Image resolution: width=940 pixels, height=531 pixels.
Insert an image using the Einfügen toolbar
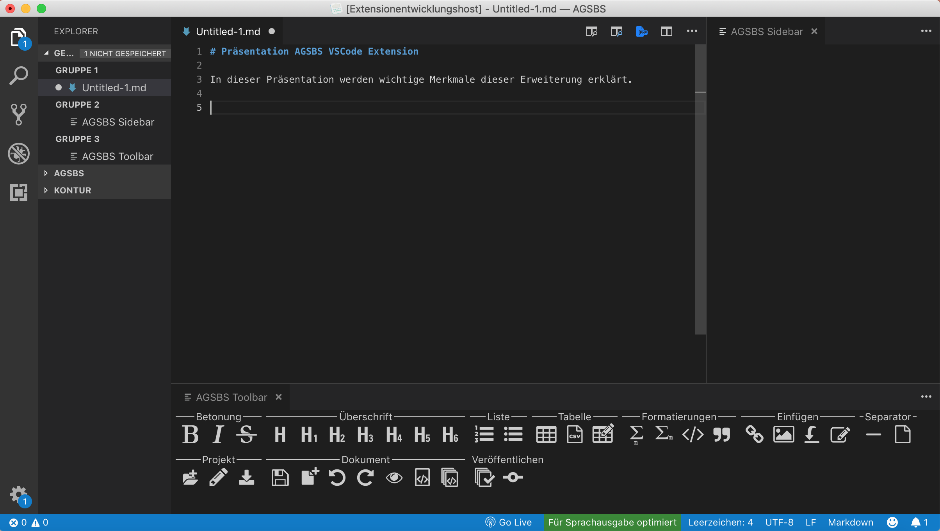pos(784,434)
